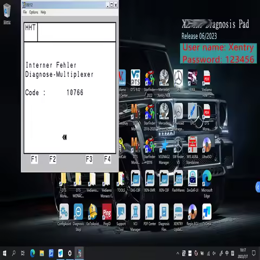
Task: Open the XEN-SMR folder icon
Action: [x=149, y=181]
